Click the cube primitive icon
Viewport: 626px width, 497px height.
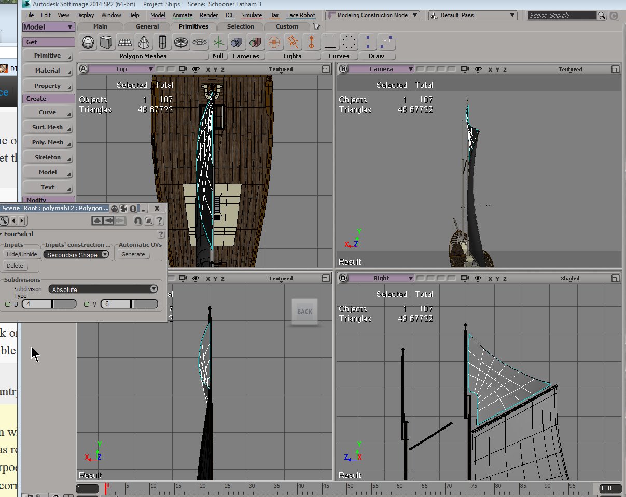pyautogui.click(x=106, y=42)
